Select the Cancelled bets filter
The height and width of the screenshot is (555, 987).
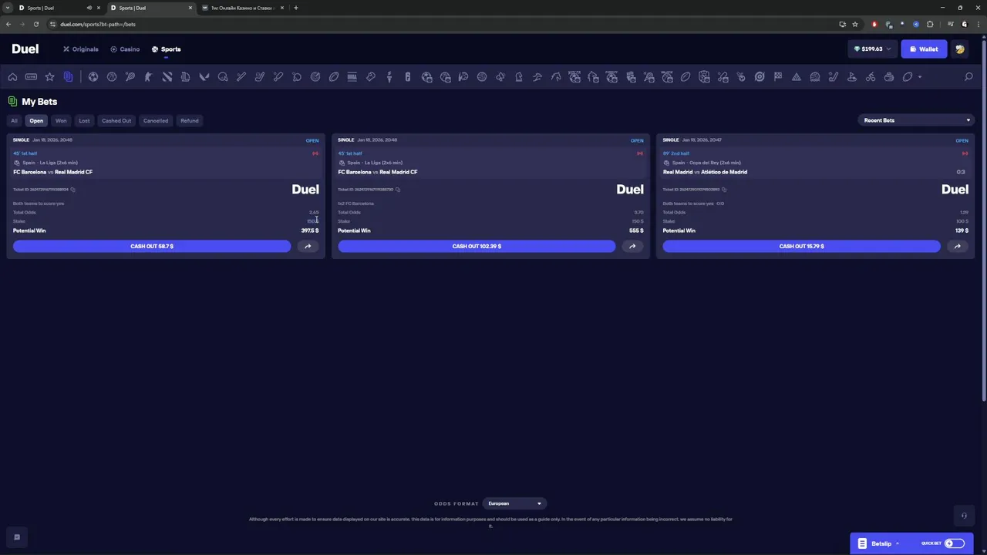[156, 120]
